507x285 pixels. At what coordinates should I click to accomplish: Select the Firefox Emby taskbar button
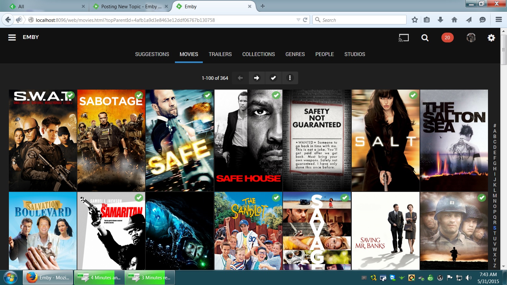pos(48,278)
